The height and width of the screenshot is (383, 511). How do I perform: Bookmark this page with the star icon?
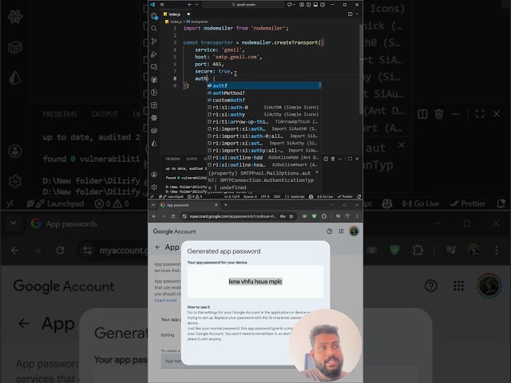(x=291, y=216)
